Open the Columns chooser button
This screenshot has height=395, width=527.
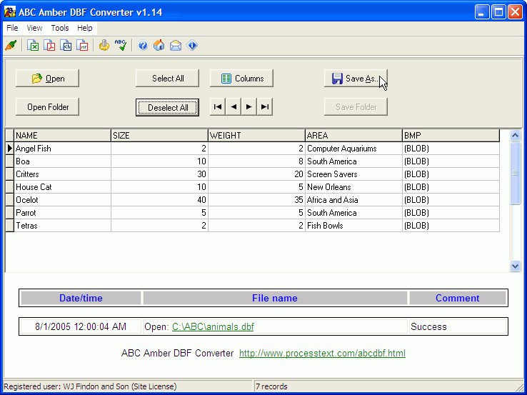click(241, 79)
